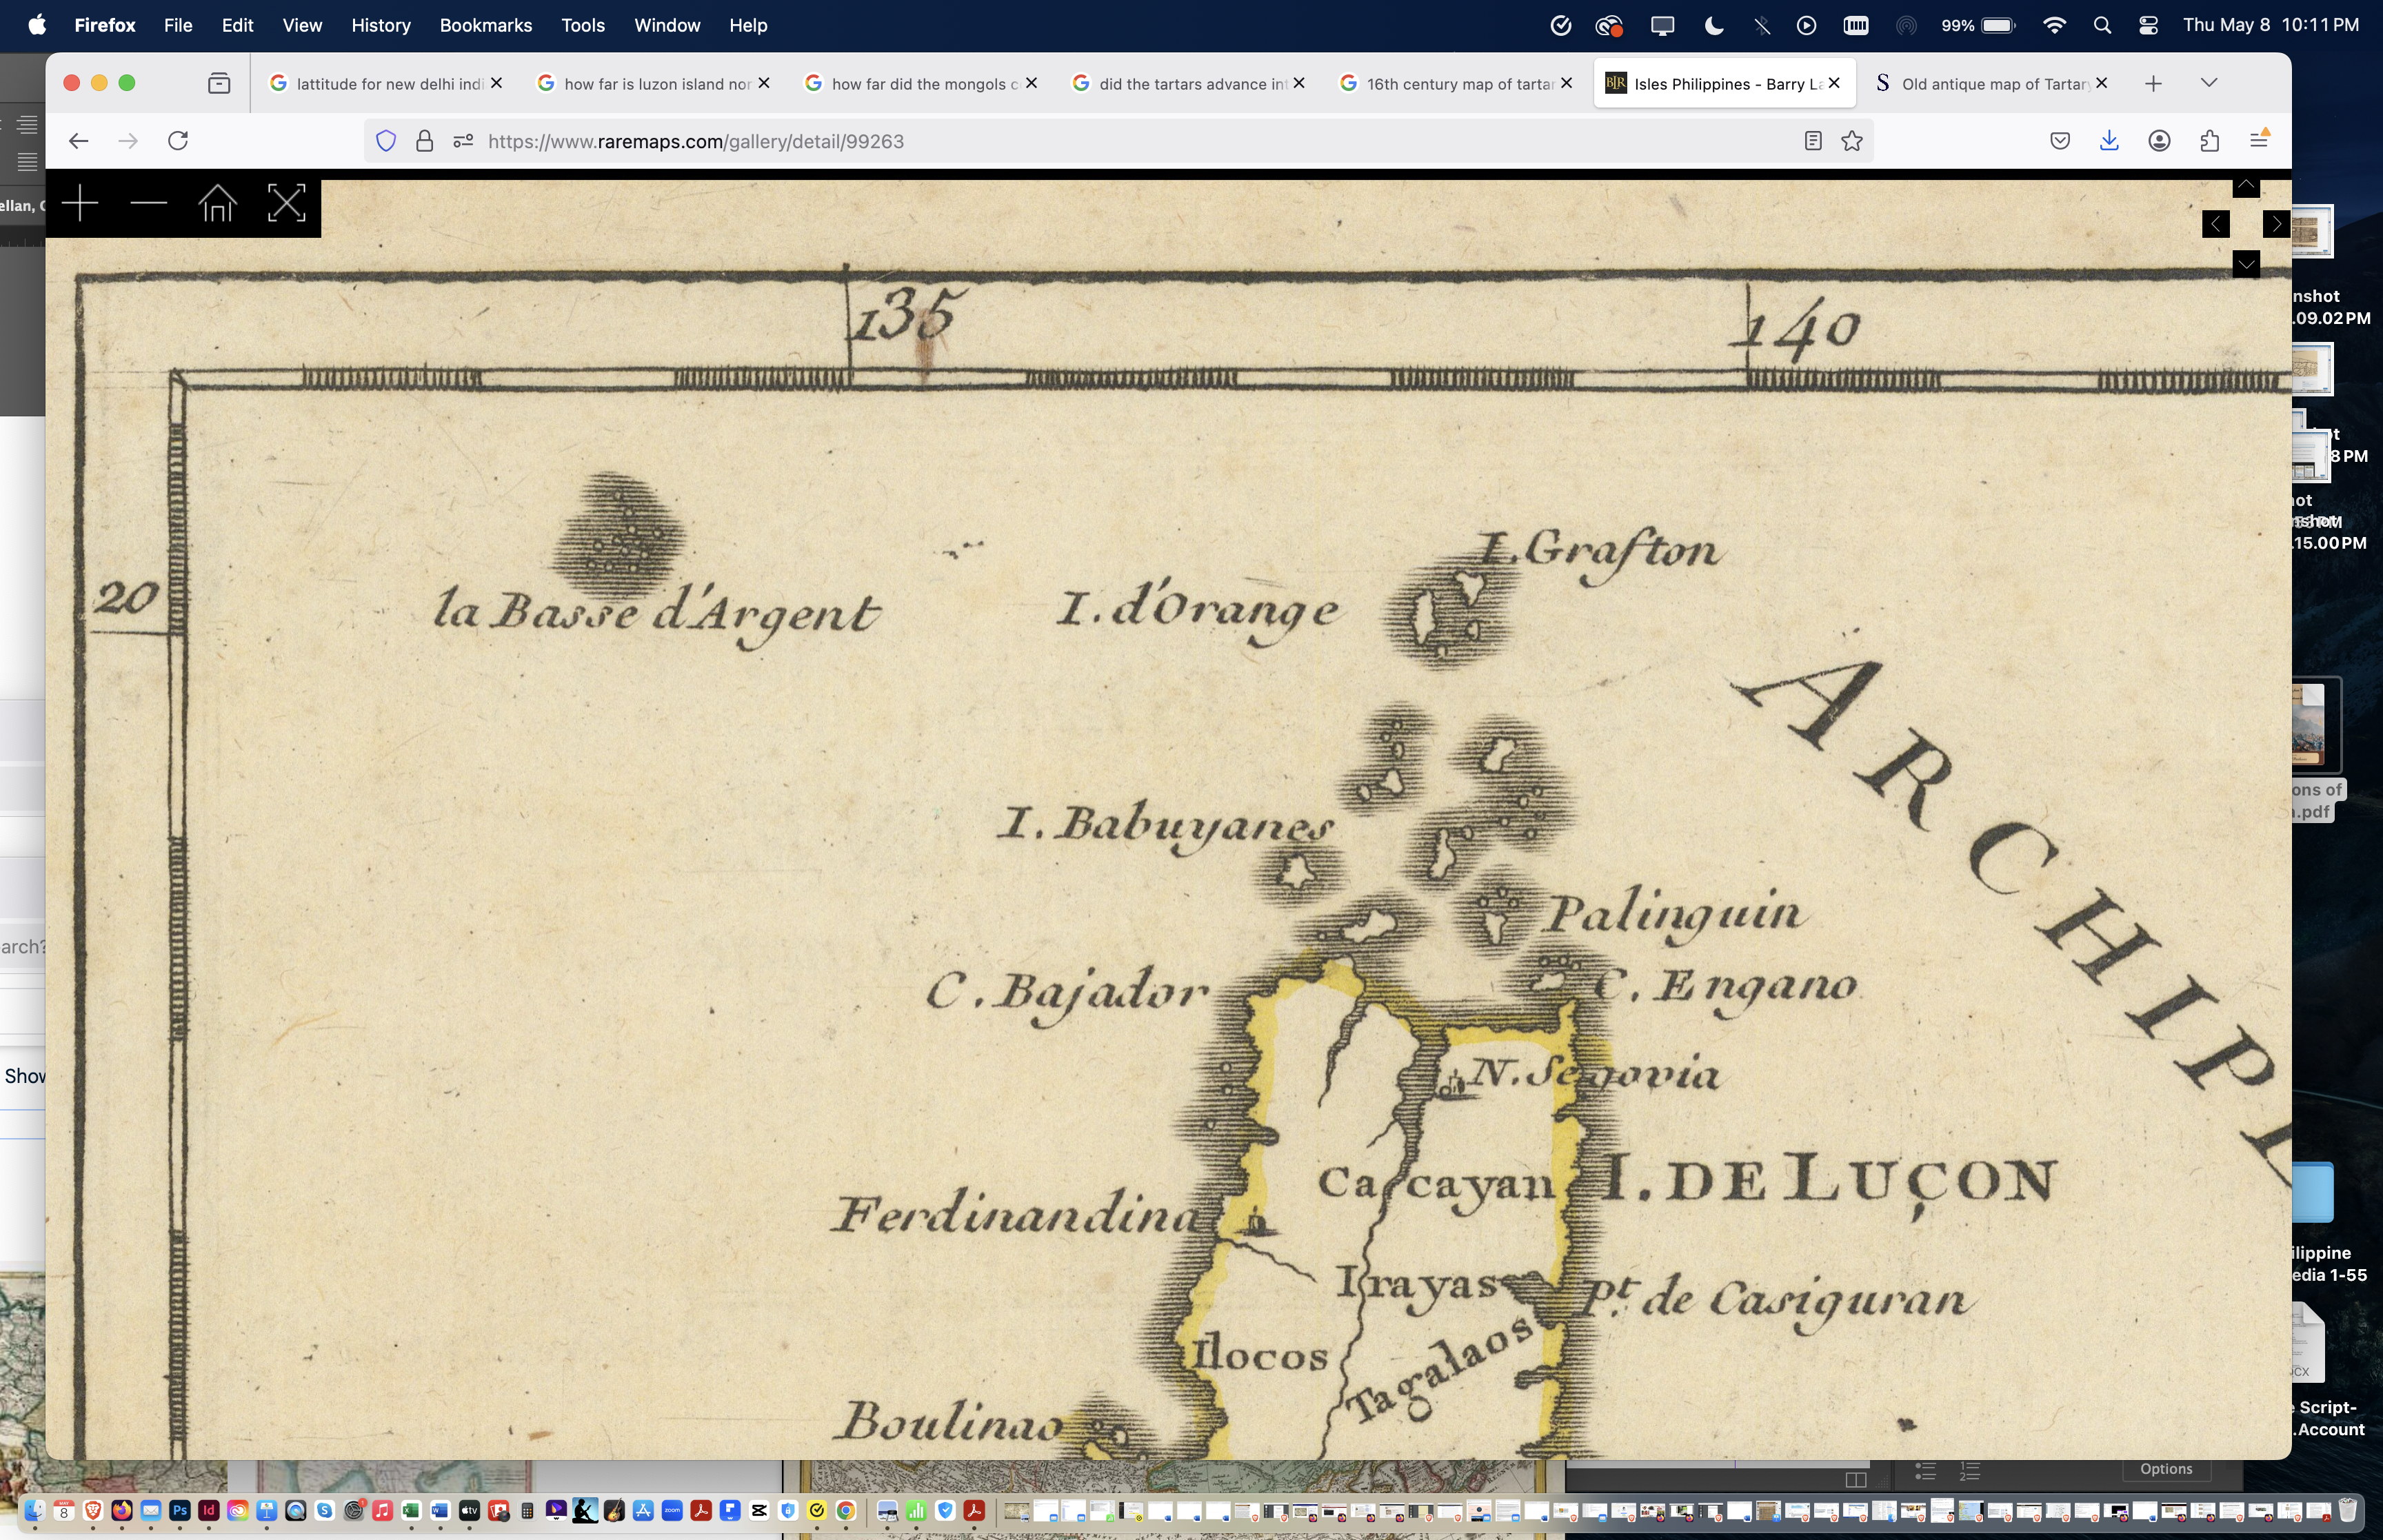The image size is (2383, 1540).
Task: Pan map right with navigator arrow
Action: (x=2276, y=224)
